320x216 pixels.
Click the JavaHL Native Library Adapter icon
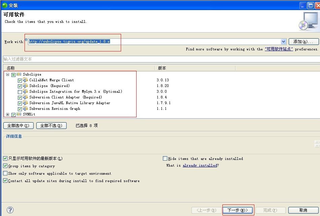point(25,103)
